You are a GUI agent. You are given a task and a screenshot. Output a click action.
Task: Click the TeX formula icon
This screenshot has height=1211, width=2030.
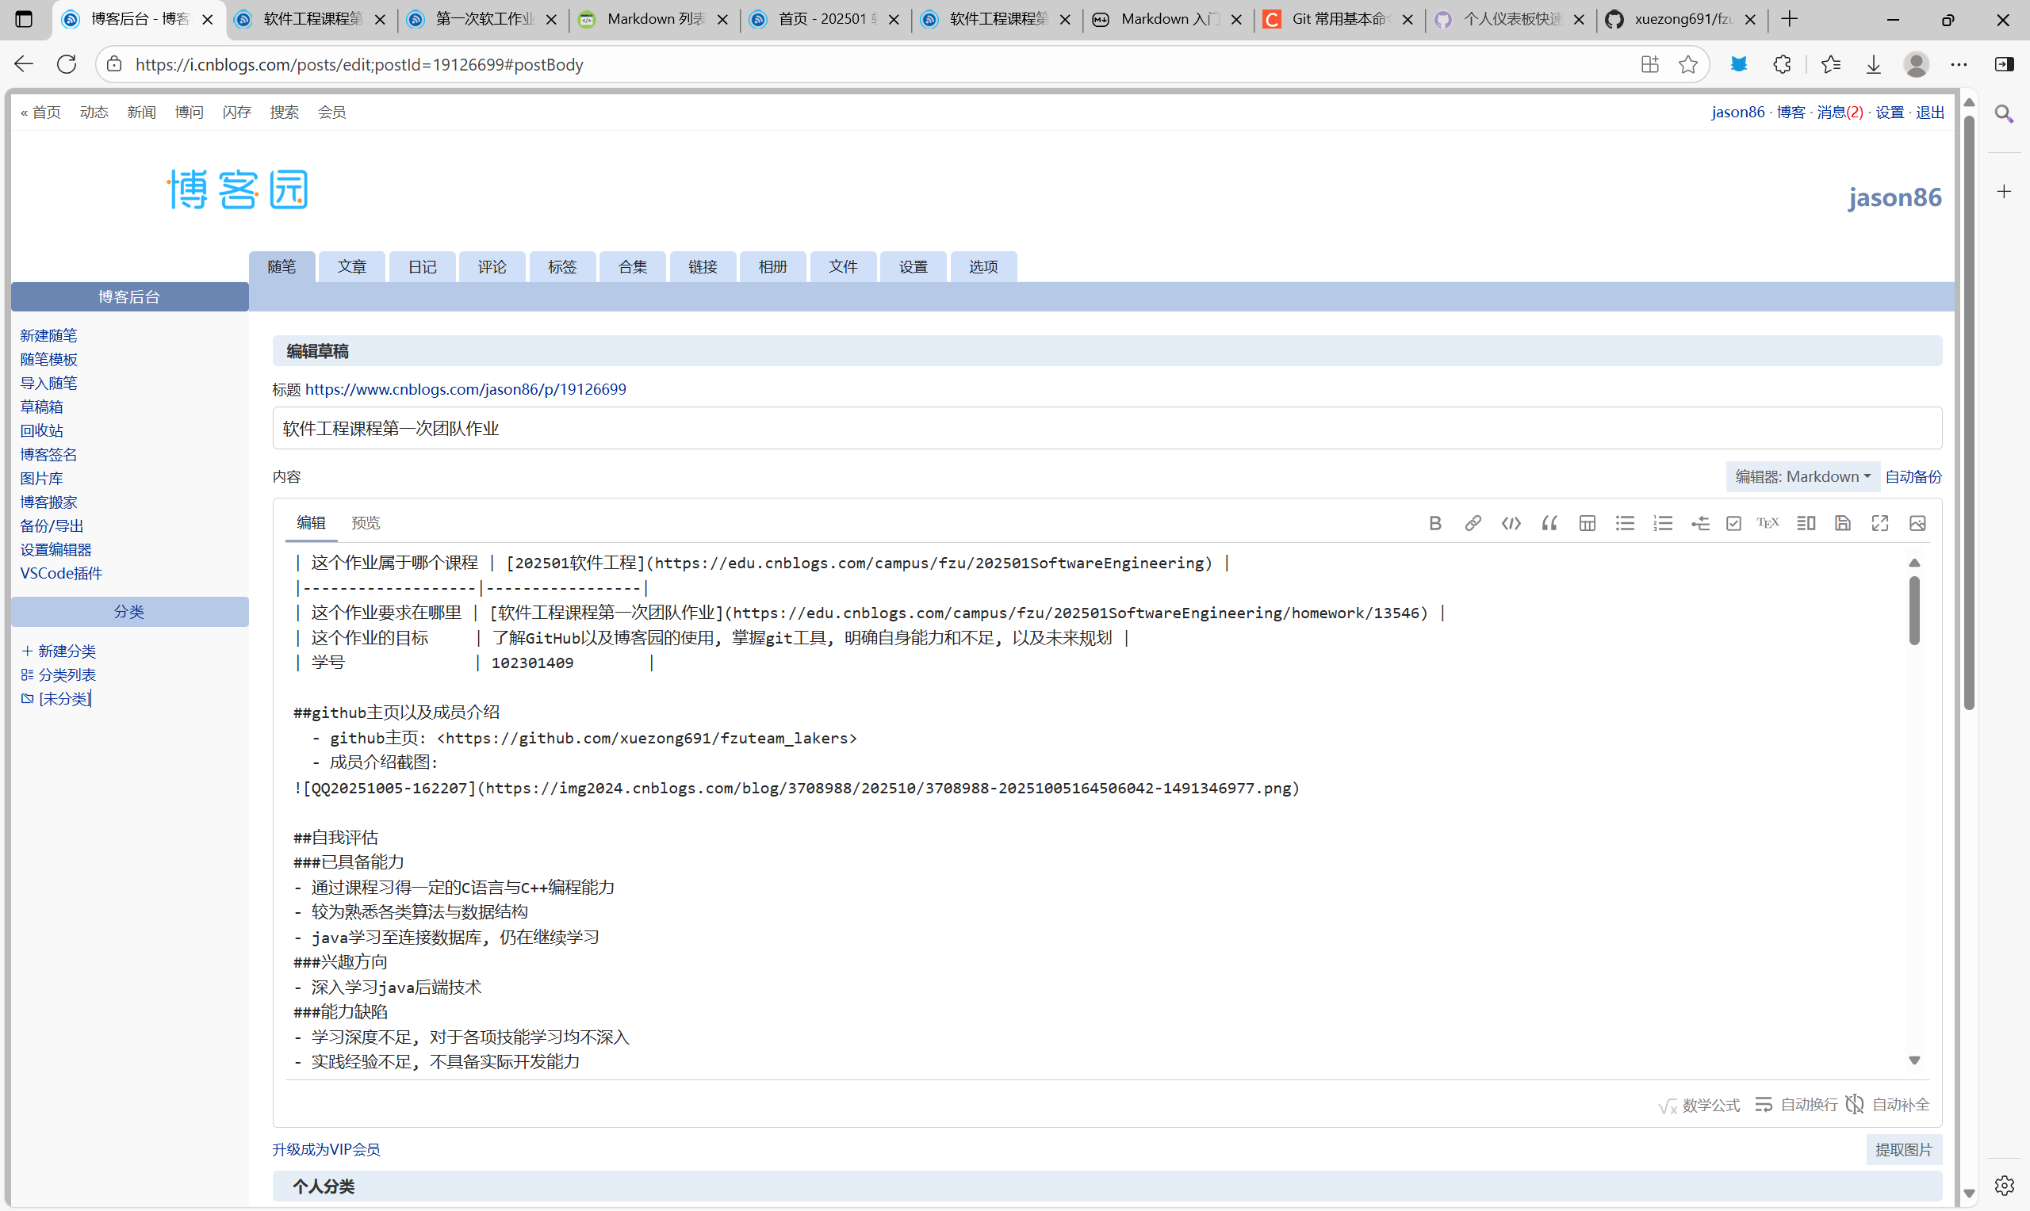coord(1768,523)
